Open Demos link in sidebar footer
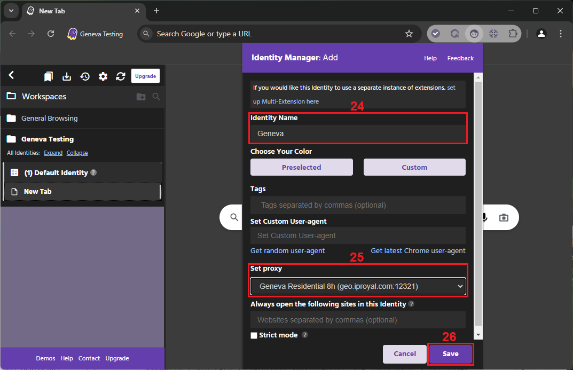 [x=45, y=358]
